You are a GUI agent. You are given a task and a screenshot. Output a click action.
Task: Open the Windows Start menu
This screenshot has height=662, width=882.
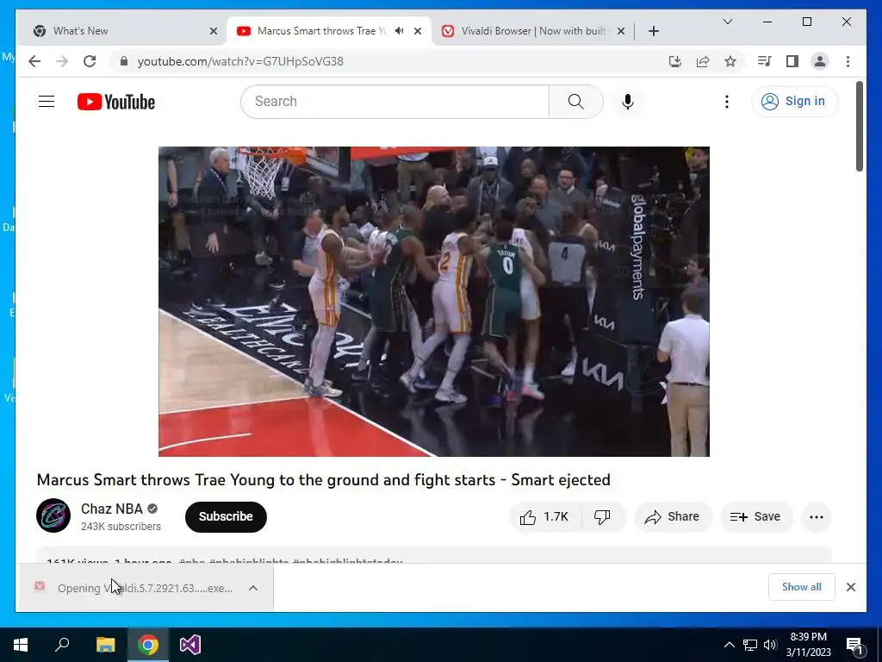21,645
